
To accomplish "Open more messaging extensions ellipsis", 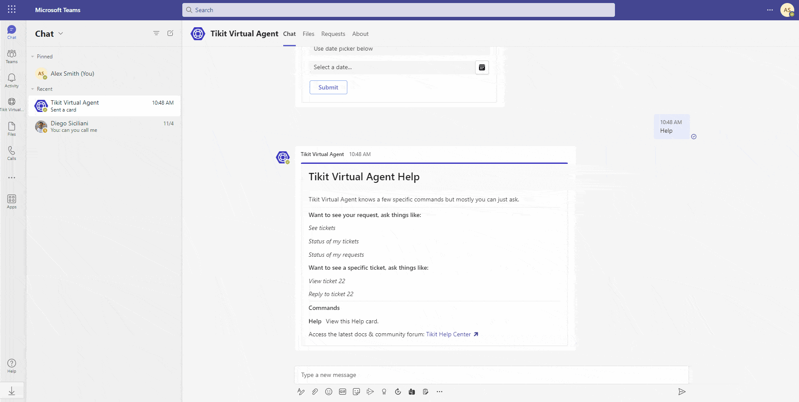I will coord(440,392).
